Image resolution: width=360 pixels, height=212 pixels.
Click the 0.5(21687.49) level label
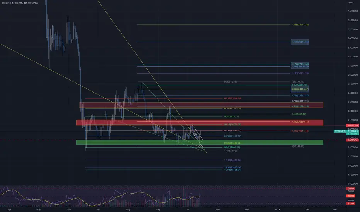299,114
